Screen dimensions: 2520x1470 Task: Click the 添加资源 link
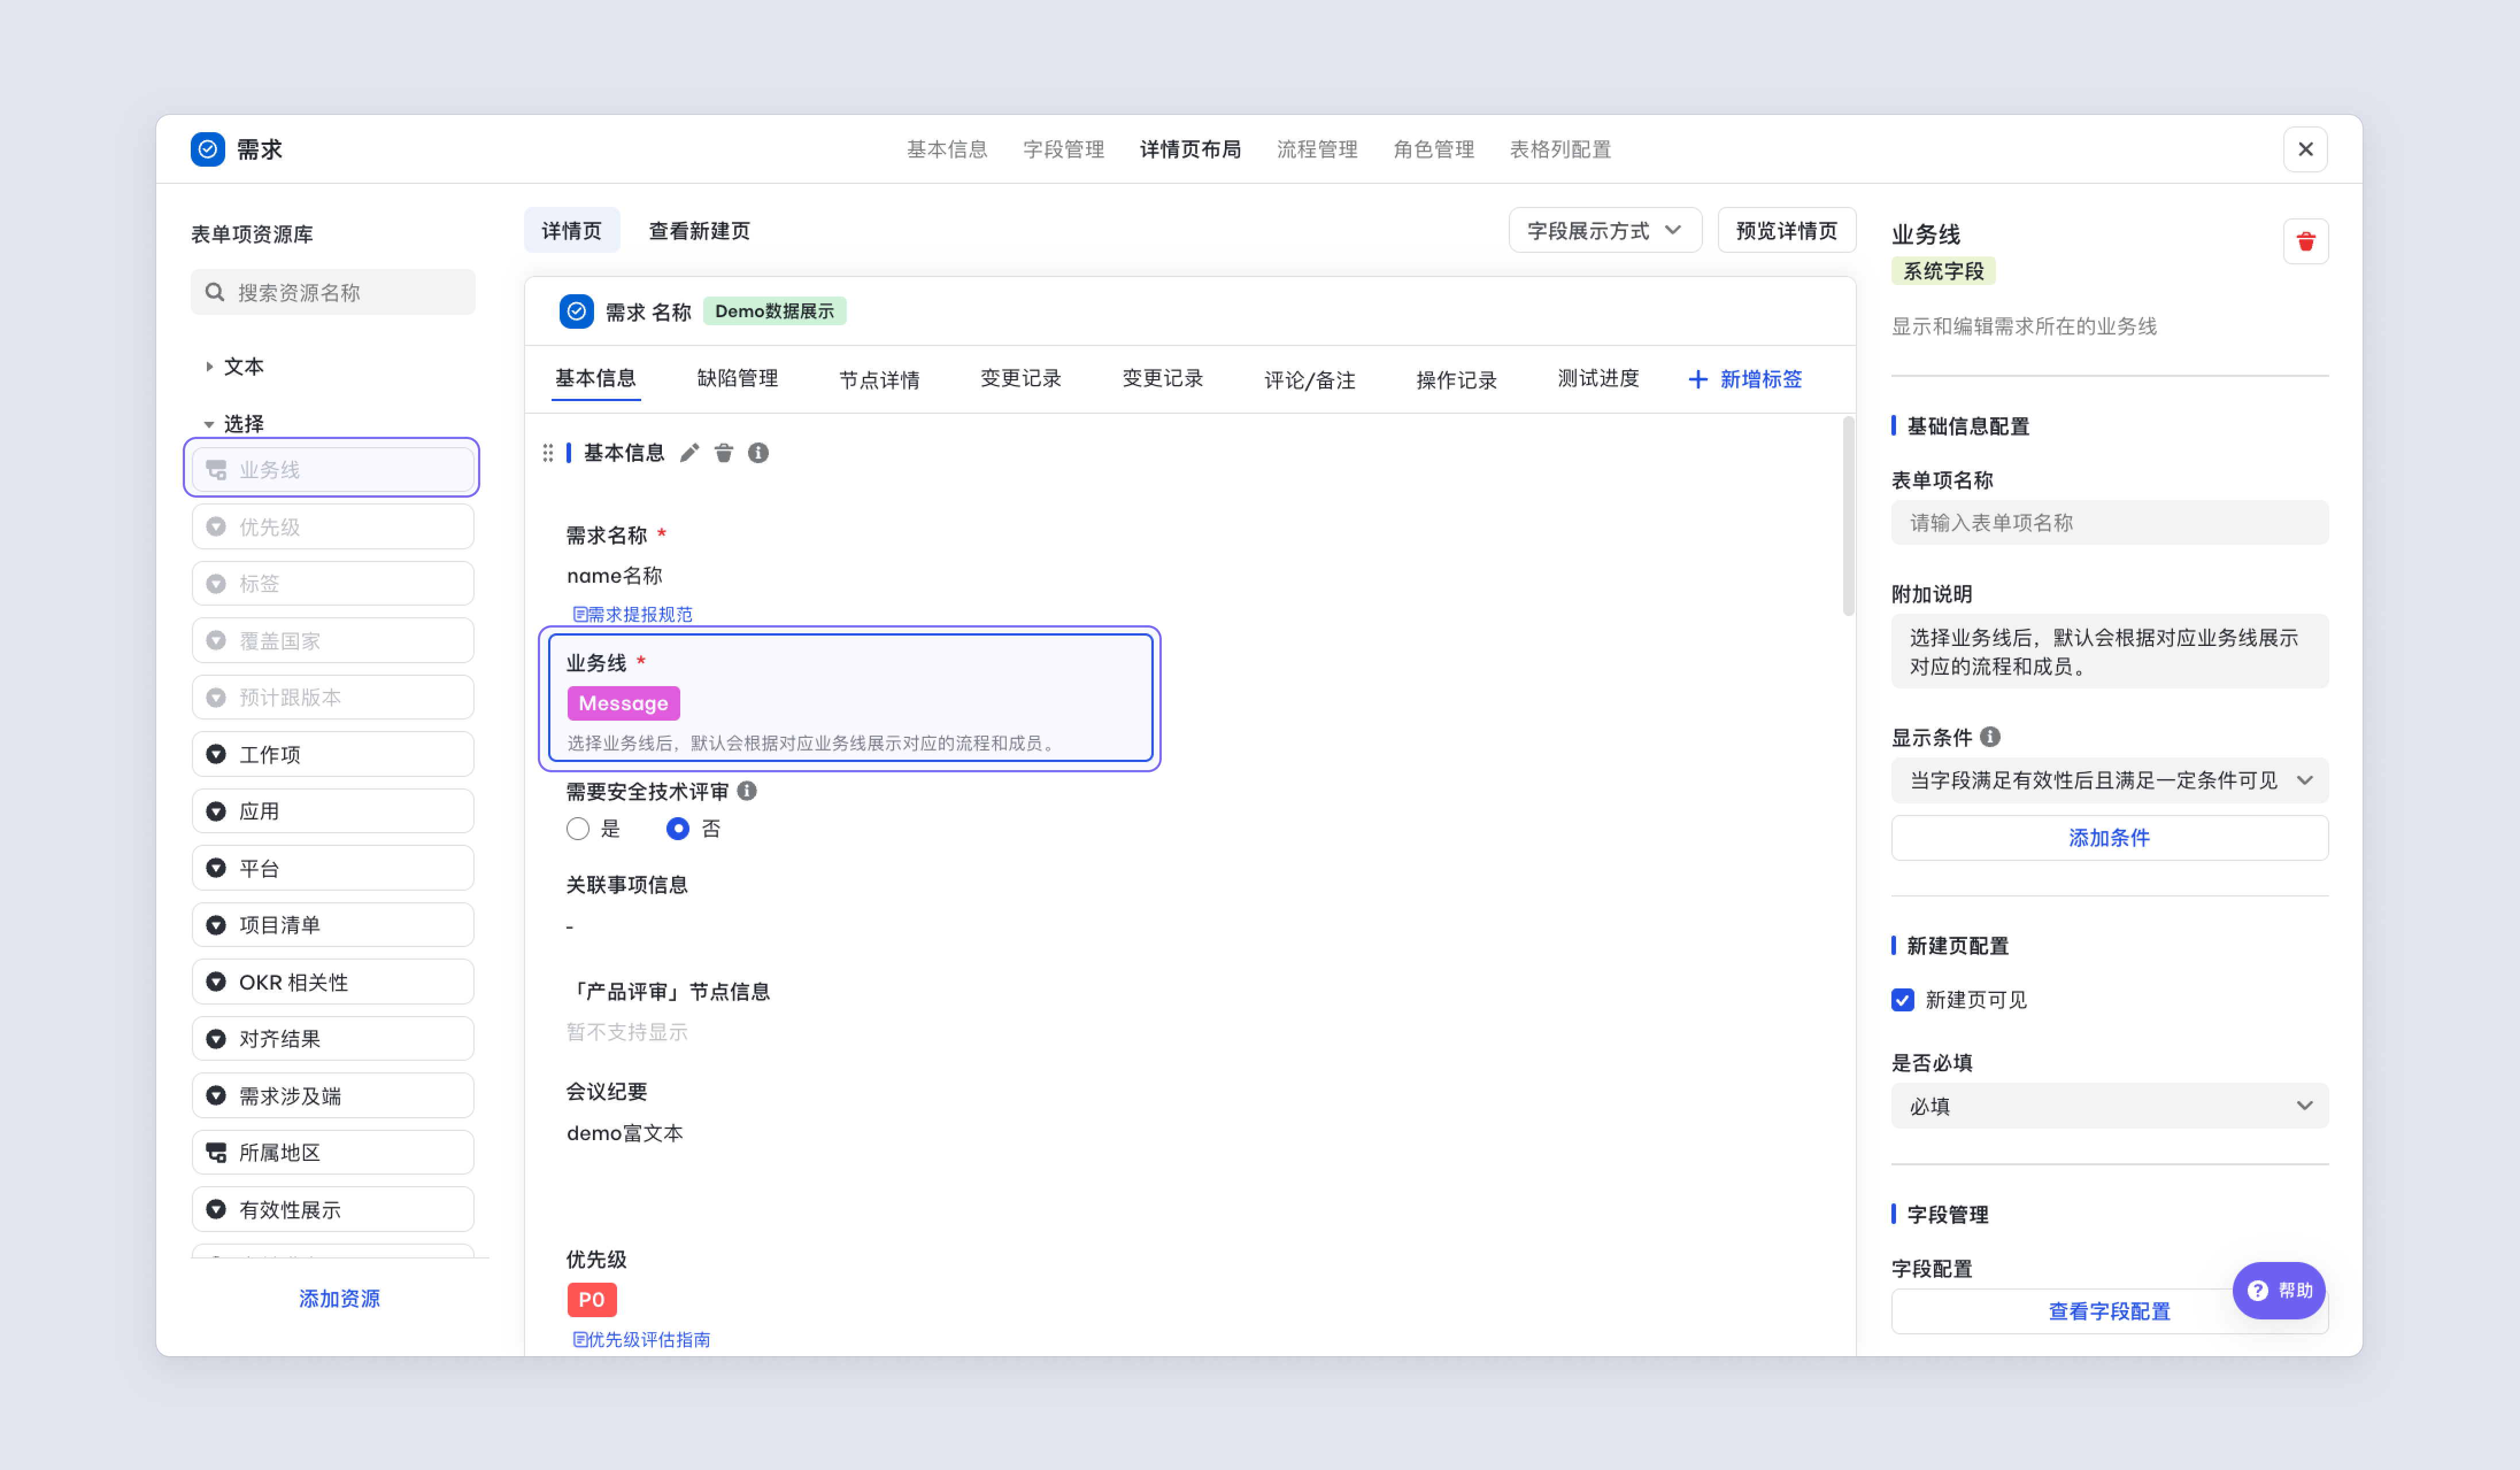tap(339, 1298)
